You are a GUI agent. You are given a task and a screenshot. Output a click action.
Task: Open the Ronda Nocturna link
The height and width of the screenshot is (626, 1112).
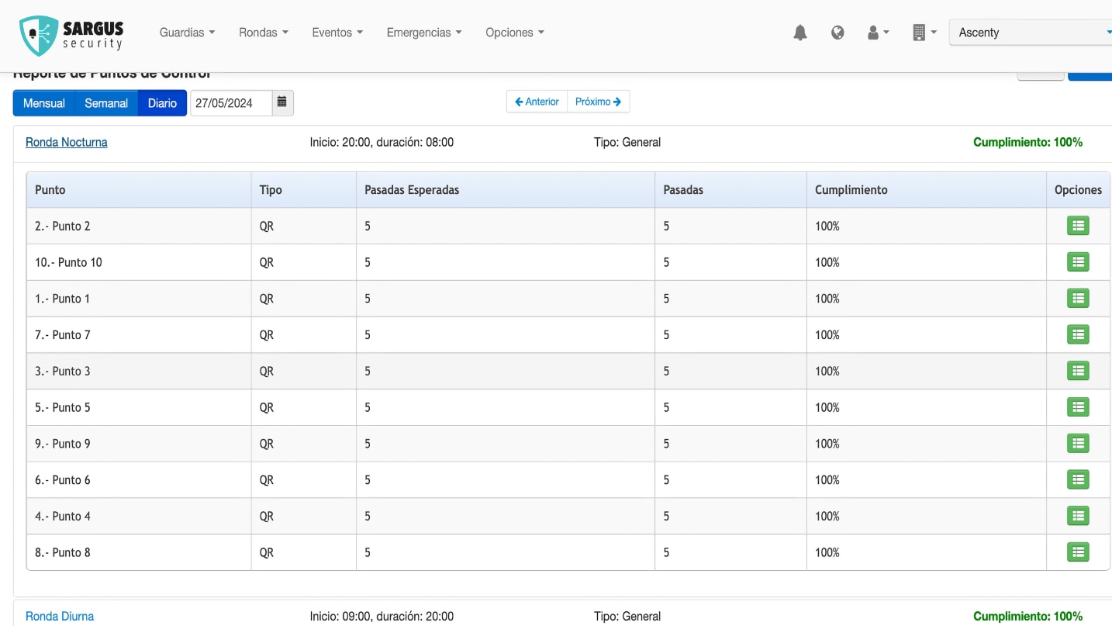[67, 142]
